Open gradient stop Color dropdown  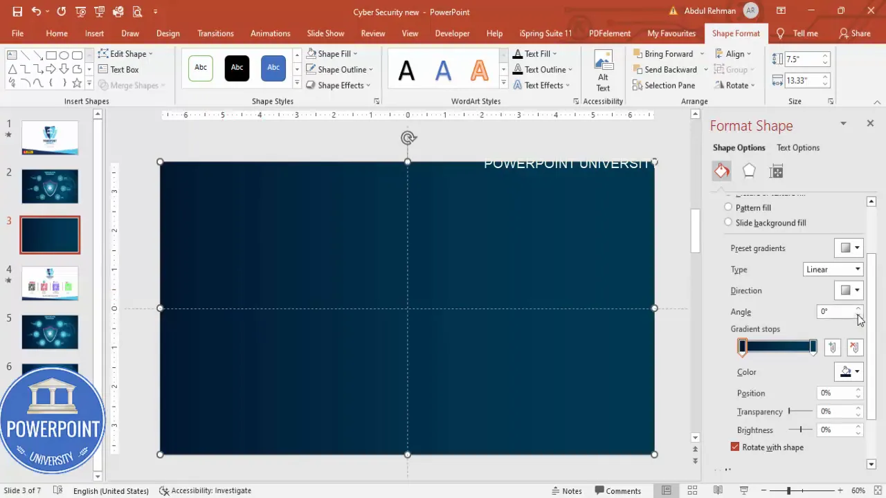[x=849, y=371]
